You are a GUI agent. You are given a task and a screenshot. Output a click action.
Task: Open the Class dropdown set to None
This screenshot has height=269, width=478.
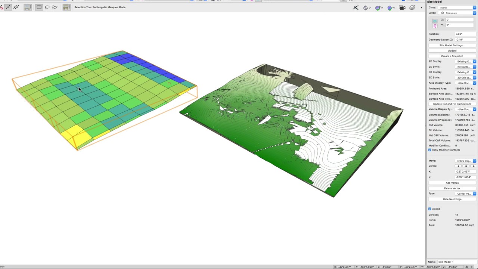coord(457,7)
